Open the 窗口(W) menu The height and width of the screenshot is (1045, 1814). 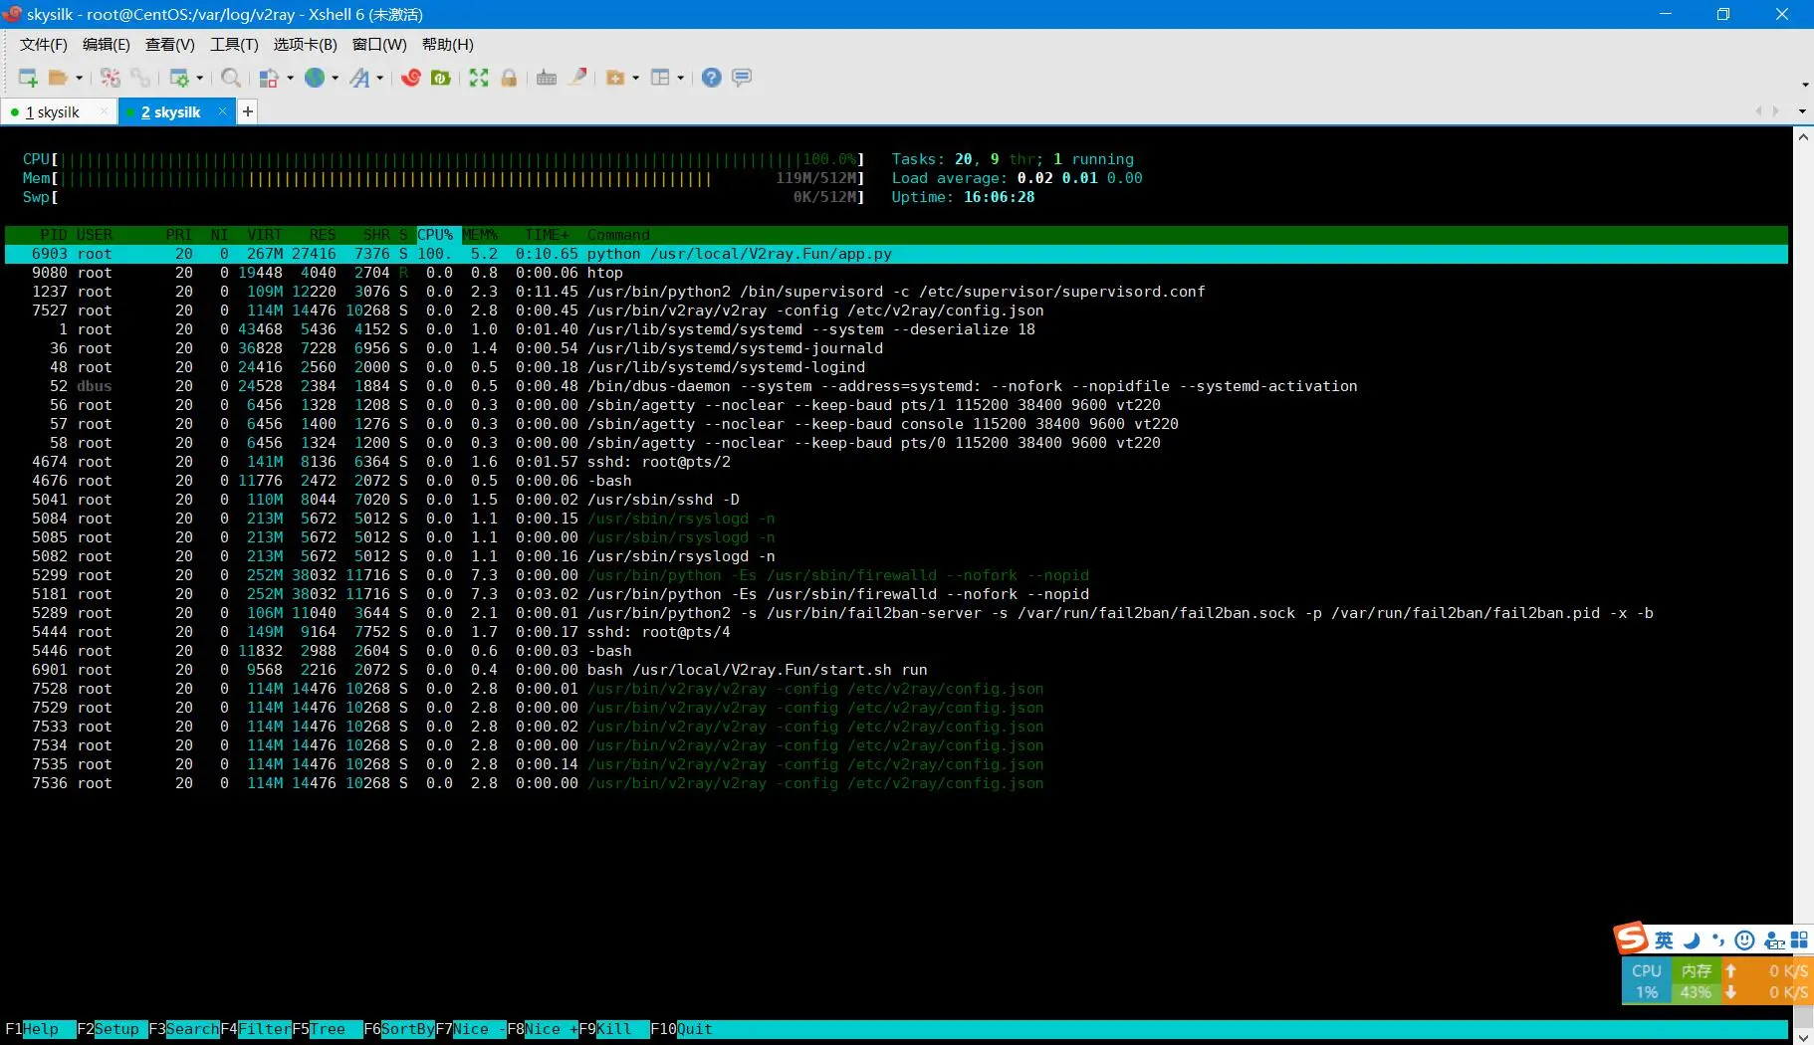coord(379,45)
